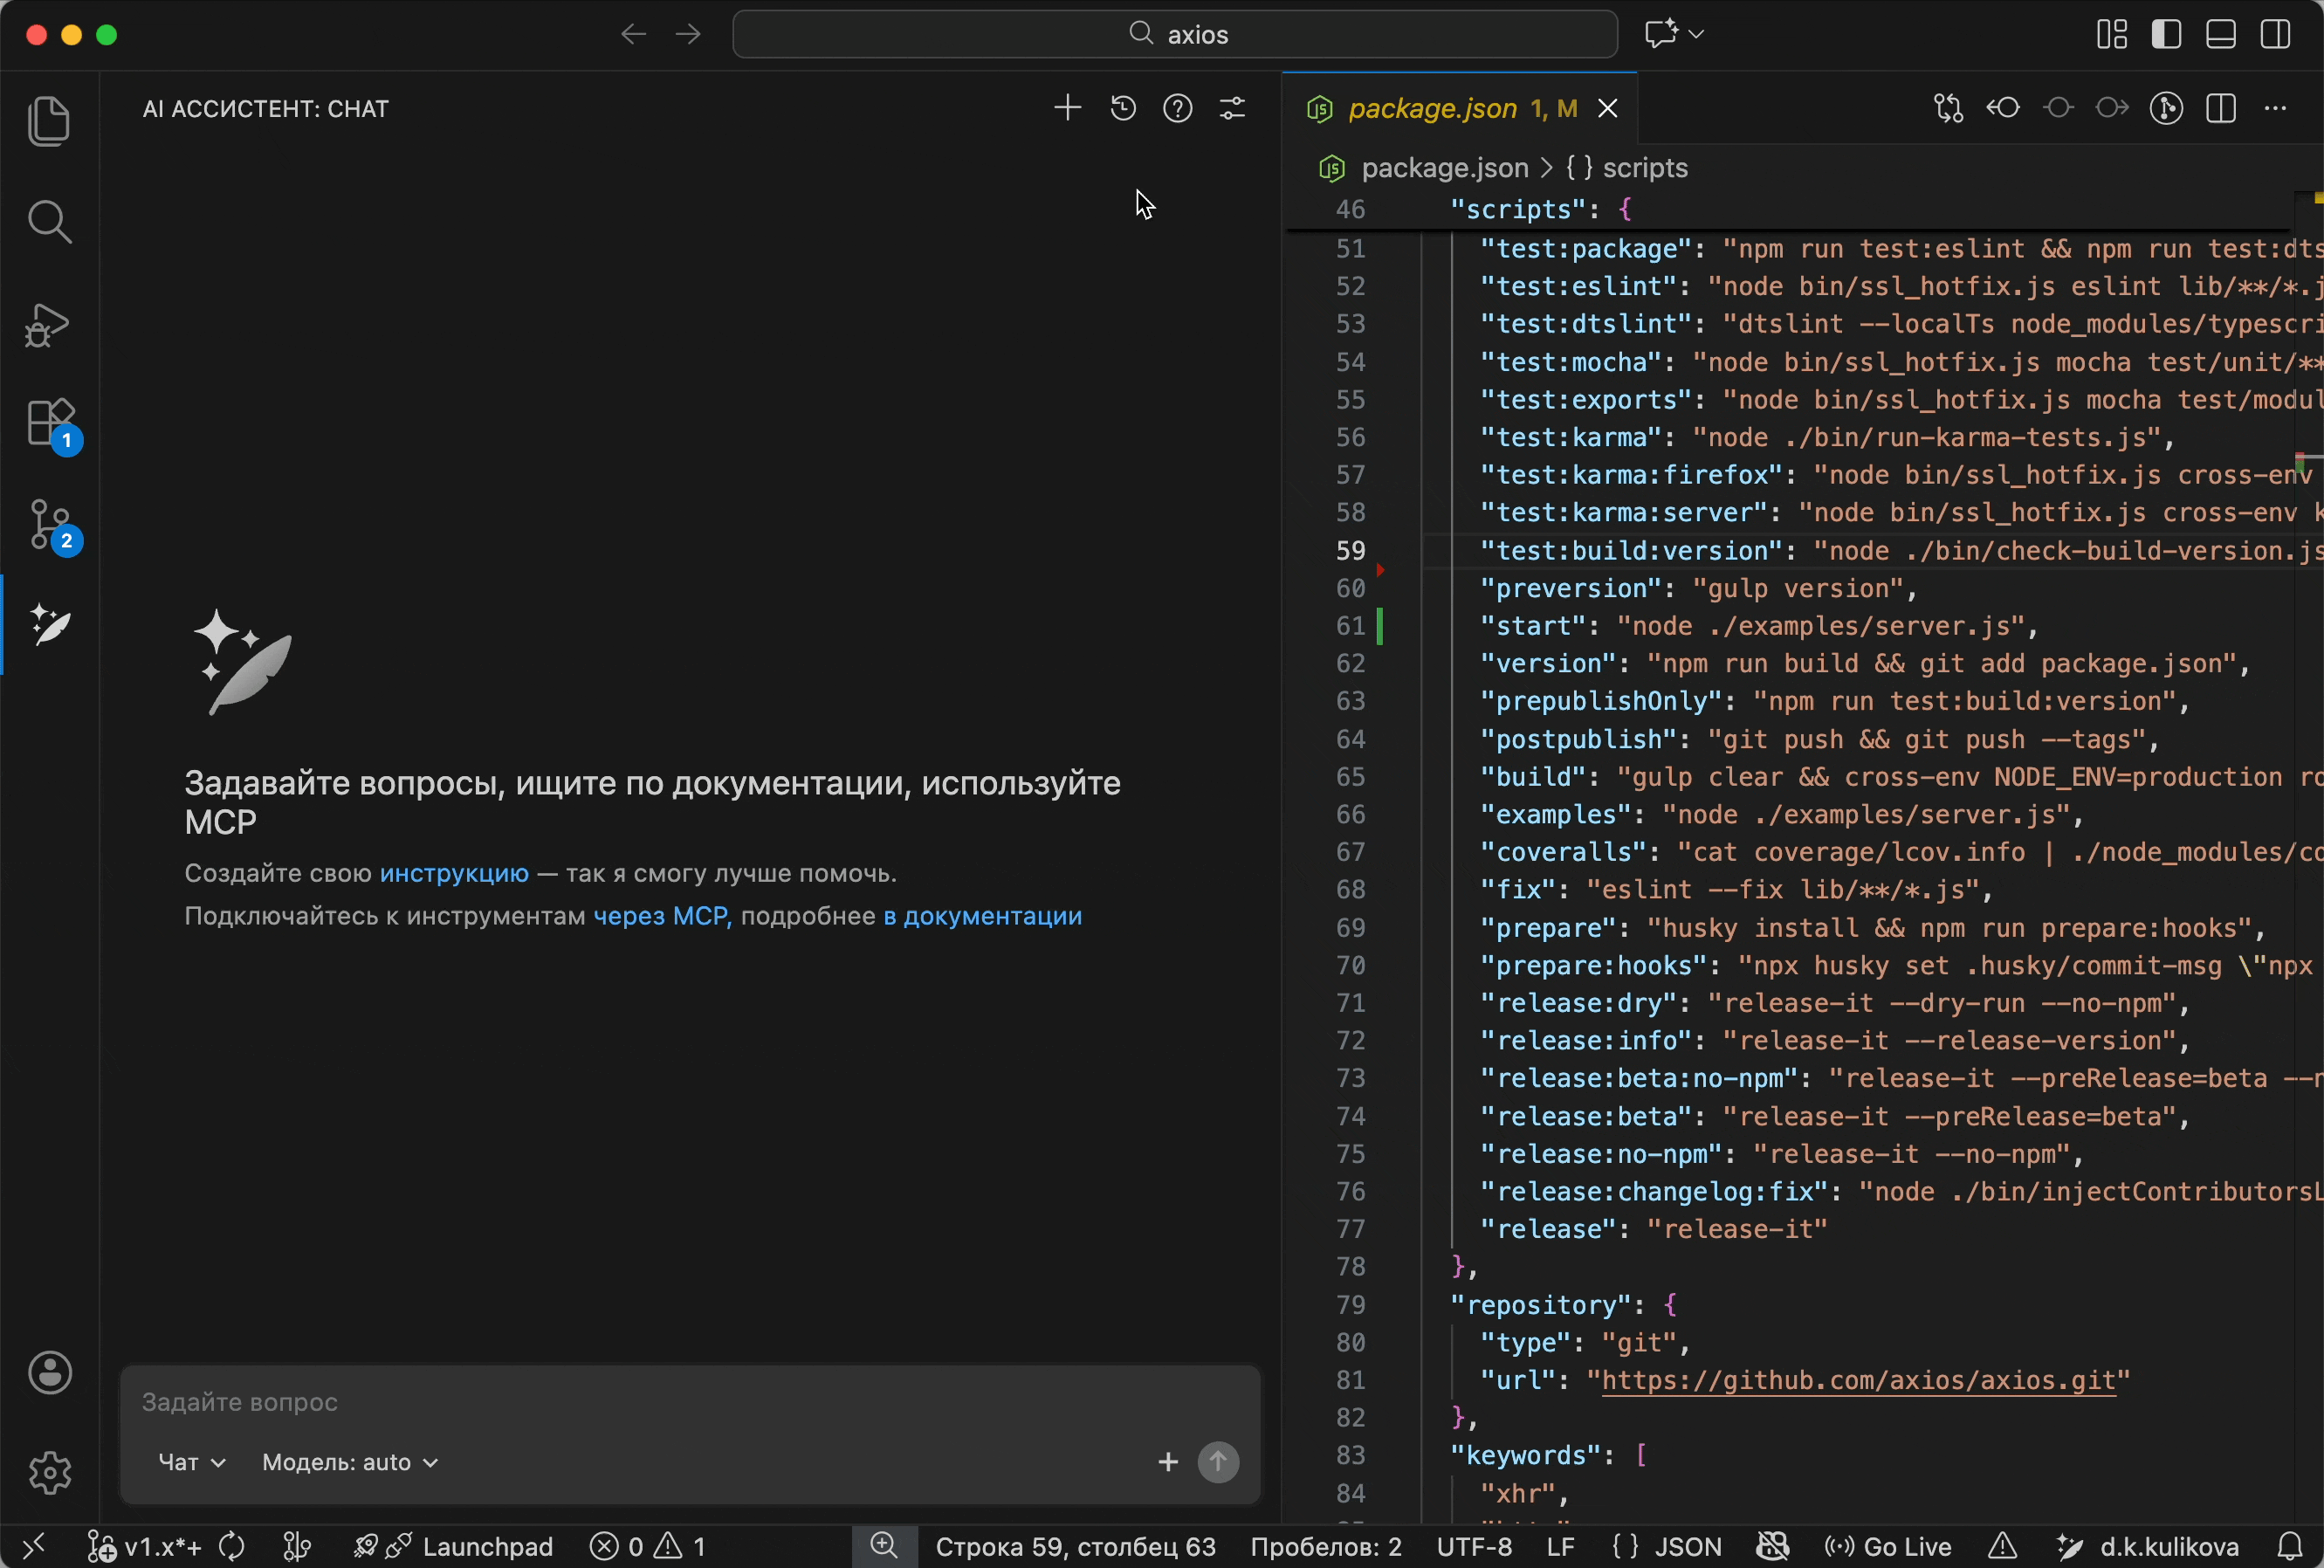Toggle primary sidebar visibility

(2166, 35)
